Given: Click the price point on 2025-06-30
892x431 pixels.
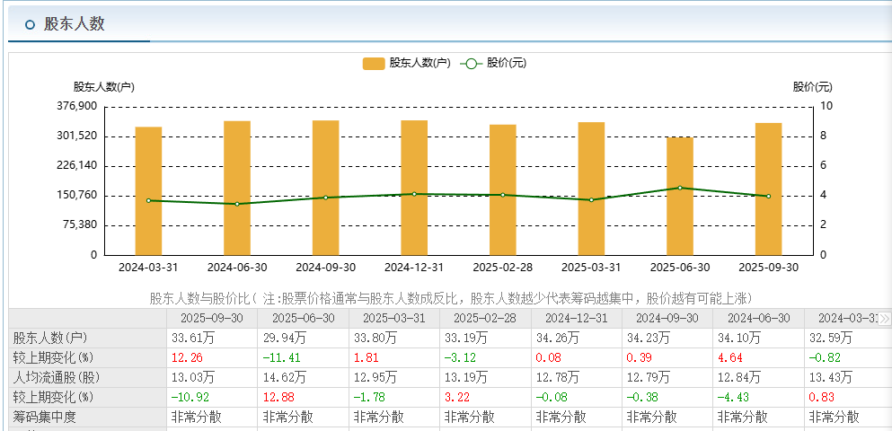Looking at the screenshot, I should tap(679, 188).
